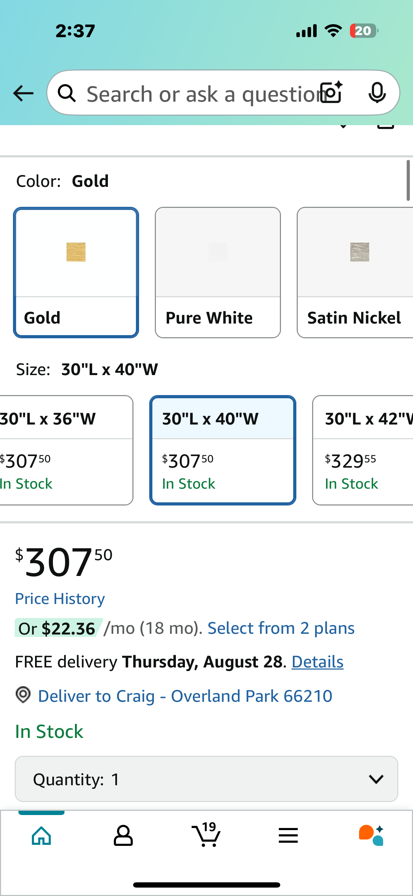Screen dimensions: 413x896
Task: Focus the Search or ask a question field
Action: tap(201, 93)
